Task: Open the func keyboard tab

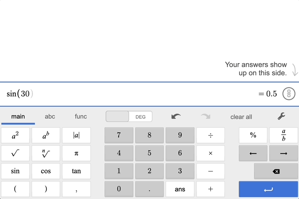Action: (81, 117)
